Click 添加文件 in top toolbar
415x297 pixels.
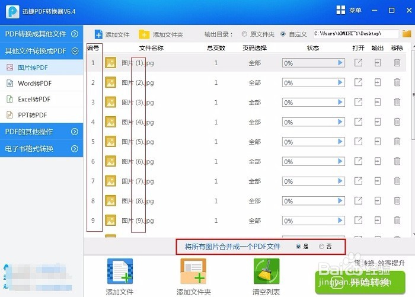coord(112,34)
